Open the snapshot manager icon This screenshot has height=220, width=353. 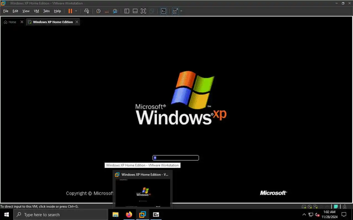pyautogui.click(x=115, y=11)
